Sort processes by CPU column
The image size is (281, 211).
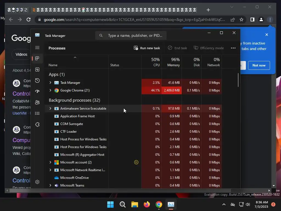(151, 62)
